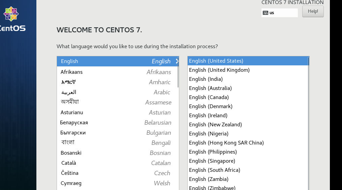Select Català language
This screenshot has height=190, width=342.
[x=117, y=163]
